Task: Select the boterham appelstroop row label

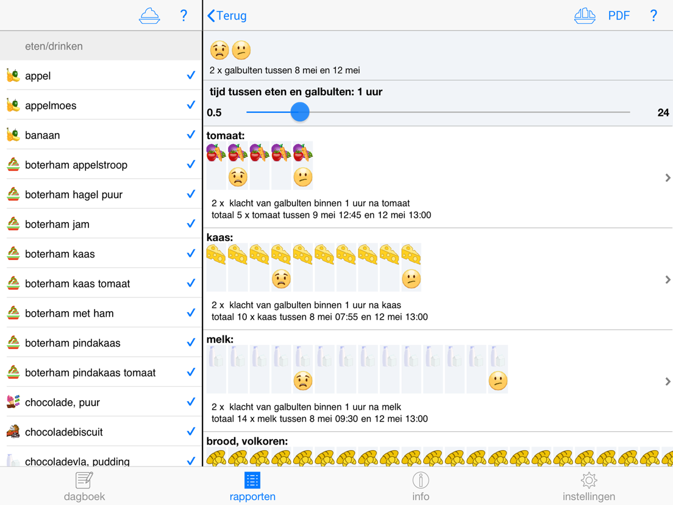Action: 76,165
